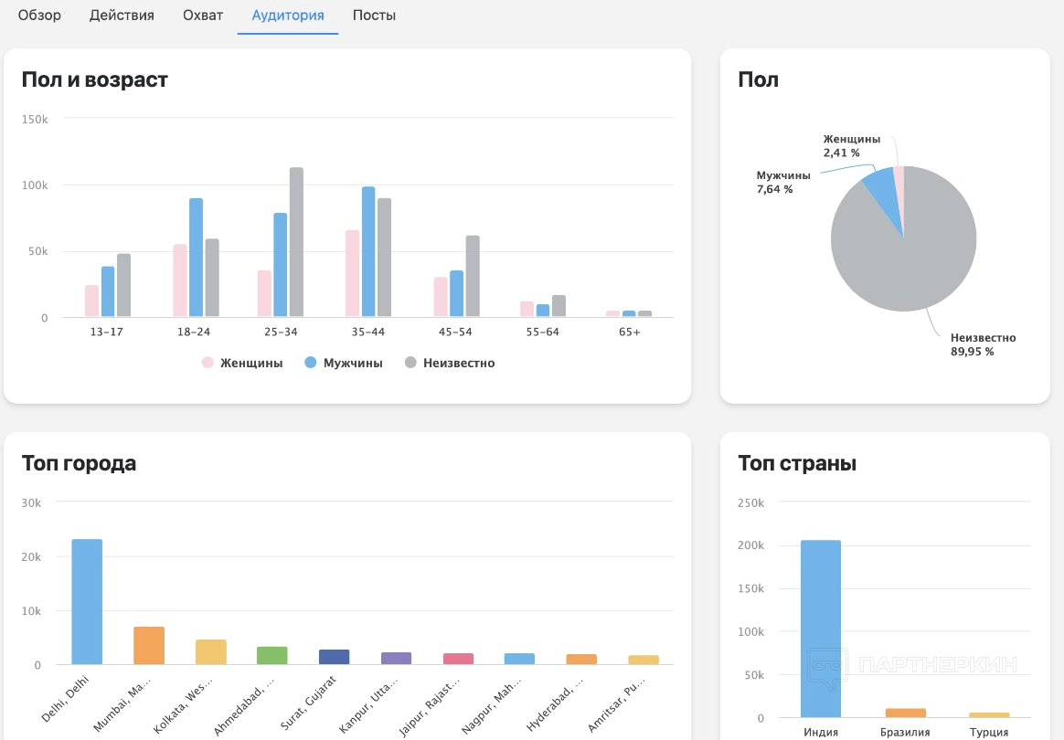Click the Delhi, Delhi city bar
The height and width of the screenshot is (740, 1064).
[87, 602]
